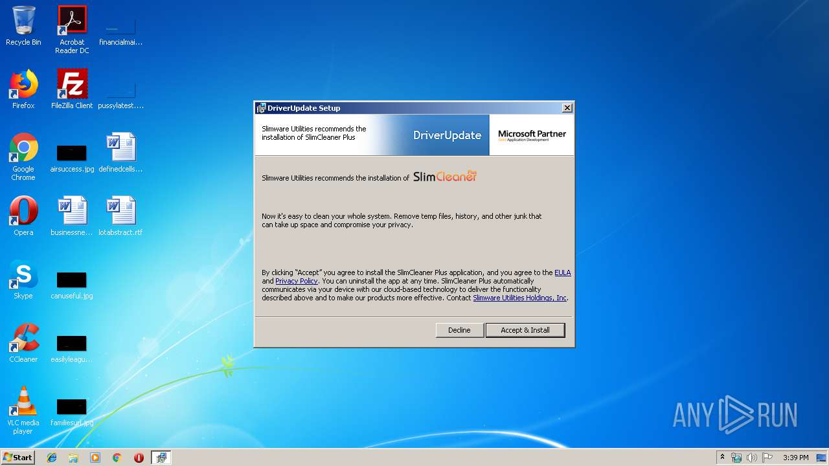Click the Accept & Install button
The image size is (829, 466).
(x=525, y=330)
